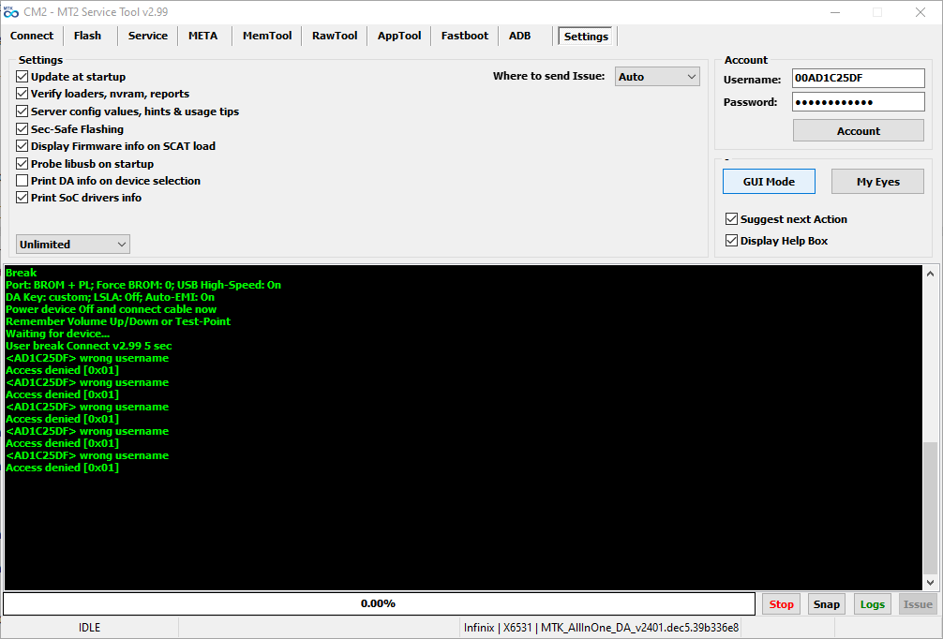
Task: Toggle Sec-Safe Flashing checkbox
Action: pyautogui.click(x=22, y=129)
